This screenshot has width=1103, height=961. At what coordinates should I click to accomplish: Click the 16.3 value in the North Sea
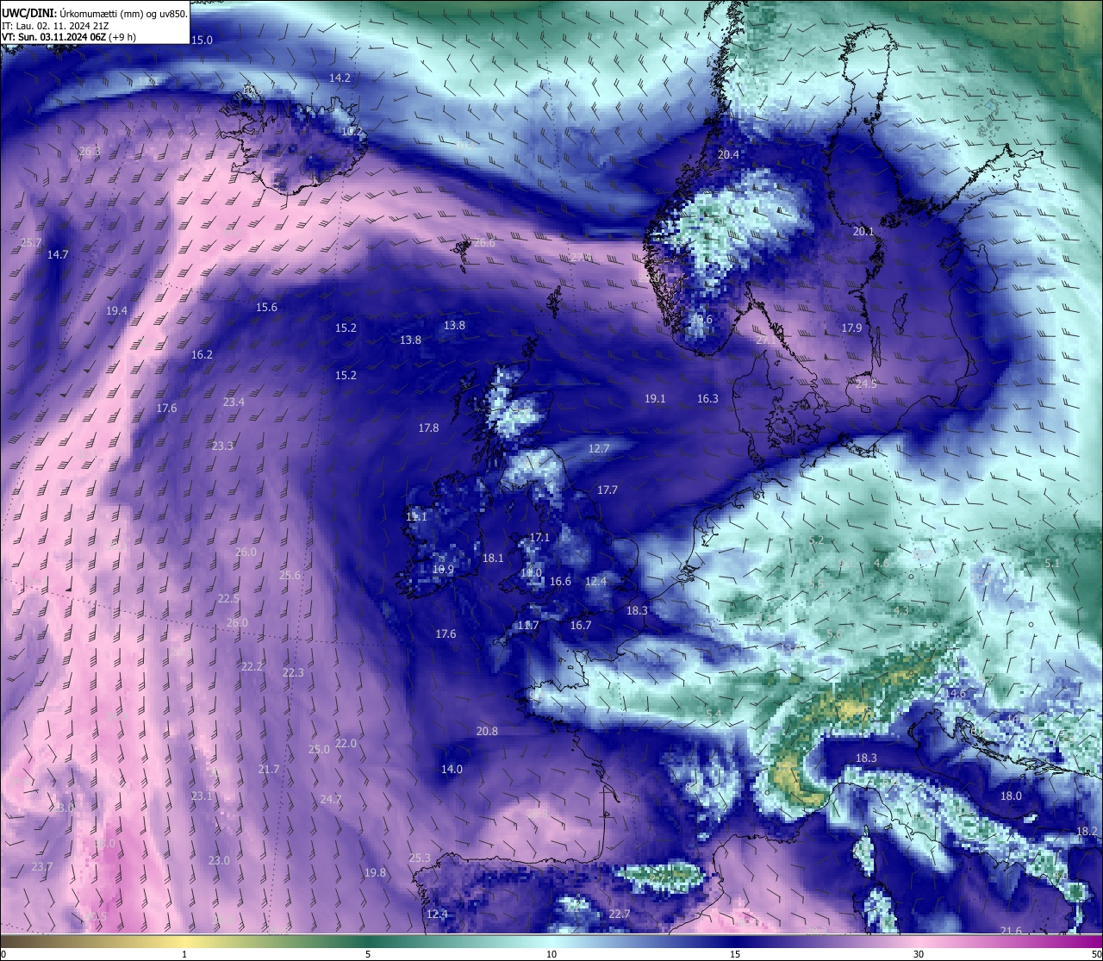click(x=707, y=398)
